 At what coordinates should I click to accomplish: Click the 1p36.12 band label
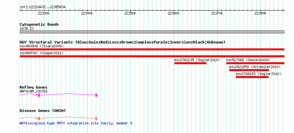point(27,29)
